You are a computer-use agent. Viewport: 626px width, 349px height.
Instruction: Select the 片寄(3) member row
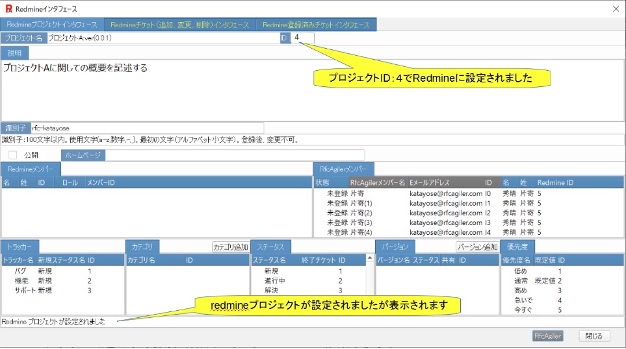(x=469, y=223)
